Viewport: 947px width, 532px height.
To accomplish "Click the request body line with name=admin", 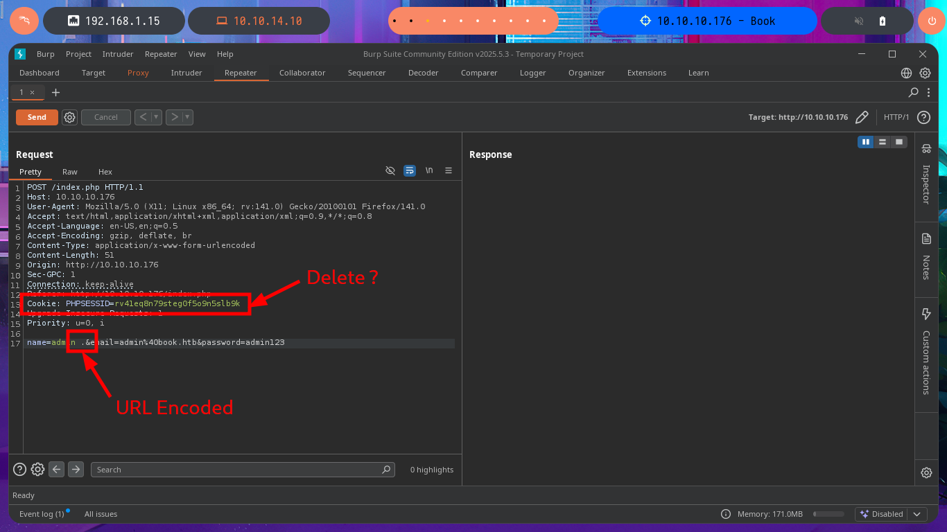I will pyautogui.click(x=241, y=343).
